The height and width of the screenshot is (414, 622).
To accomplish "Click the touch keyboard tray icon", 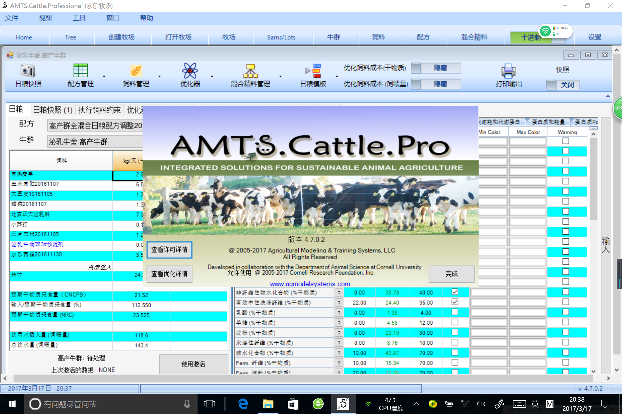I will tap(519, 404).
